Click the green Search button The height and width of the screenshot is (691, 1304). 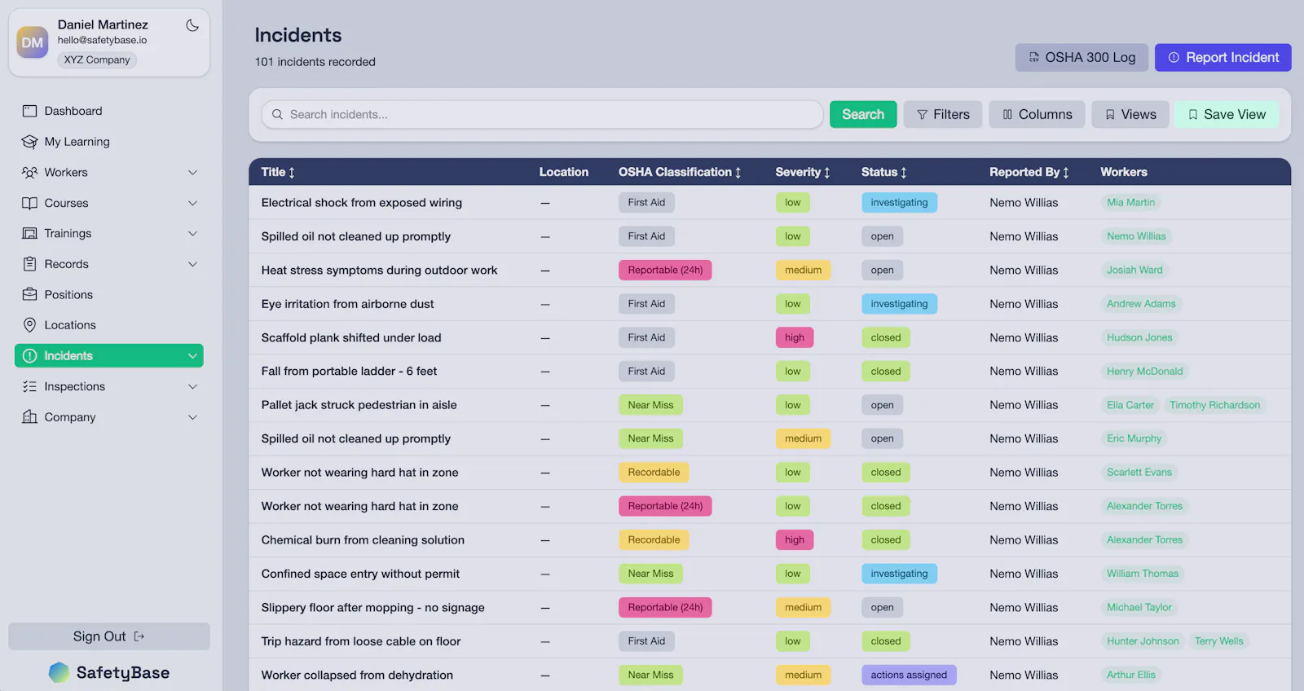863,114
